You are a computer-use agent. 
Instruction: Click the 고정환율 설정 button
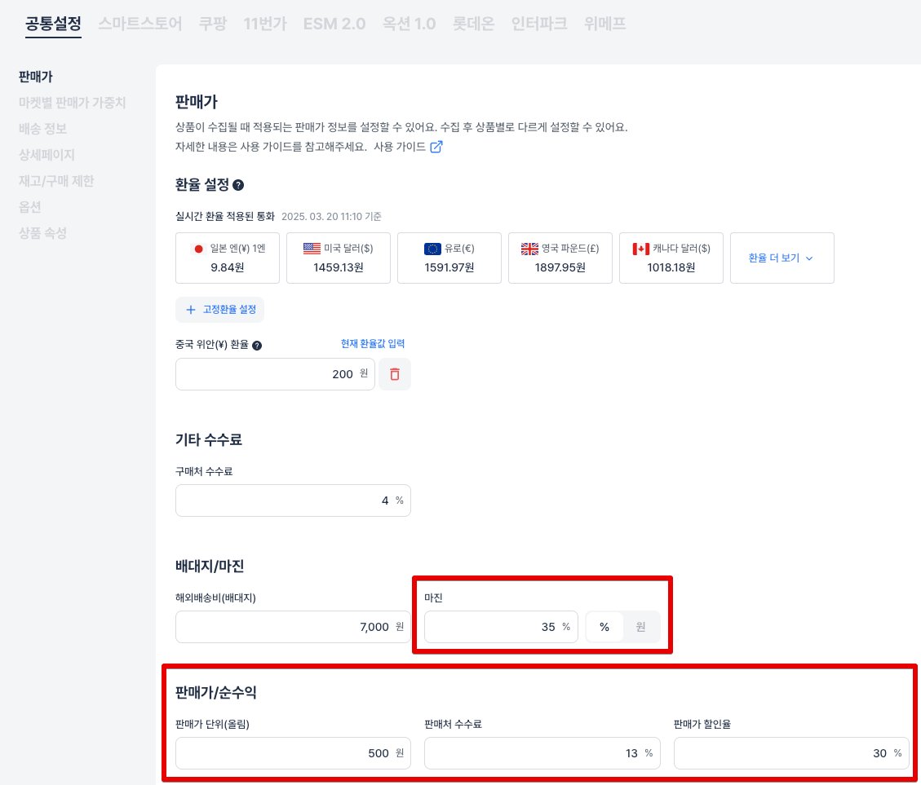(219, 310)
